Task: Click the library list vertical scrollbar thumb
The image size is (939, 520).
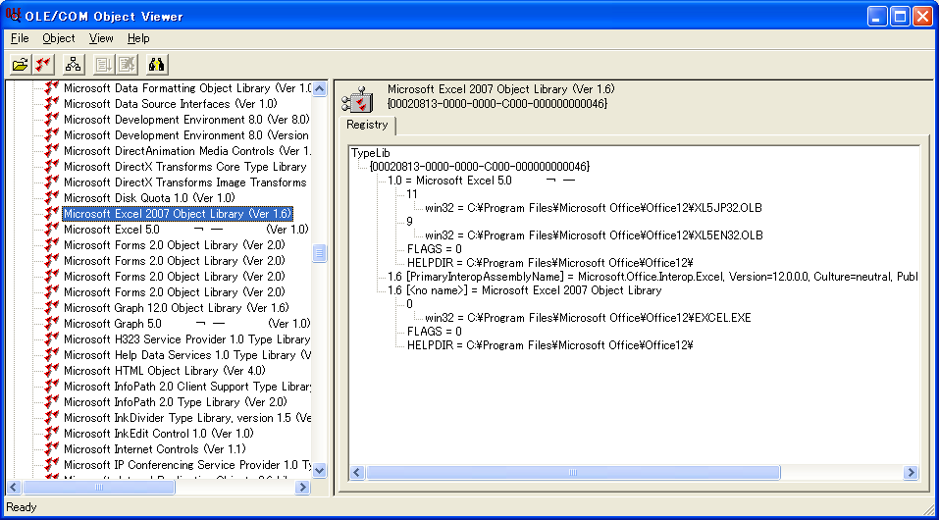Action: coord(319,253)
